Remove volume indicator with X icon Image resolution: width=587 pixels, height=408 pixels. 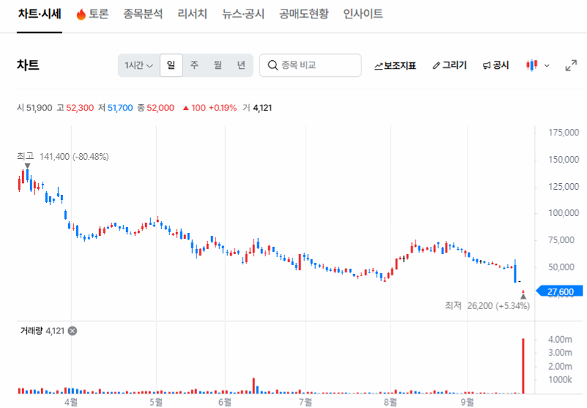coord(73,331)
